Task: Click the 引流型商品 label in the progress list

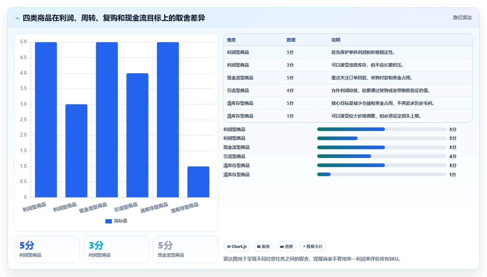Action: (234, 157)
